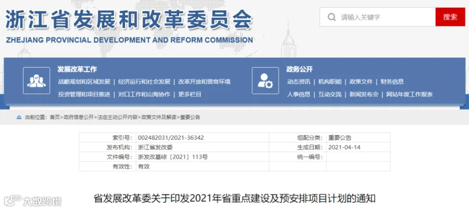
Task: Open 经济运行和社会发展 menu item
Action: tap(144, 82)
